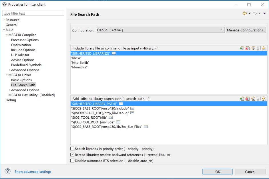Image resolution: width=269 pixels, height=179 pixels.
Task: Select the "${CG_TOOL_ROOT}/lib" search path entry
Action: pos(169,118)
